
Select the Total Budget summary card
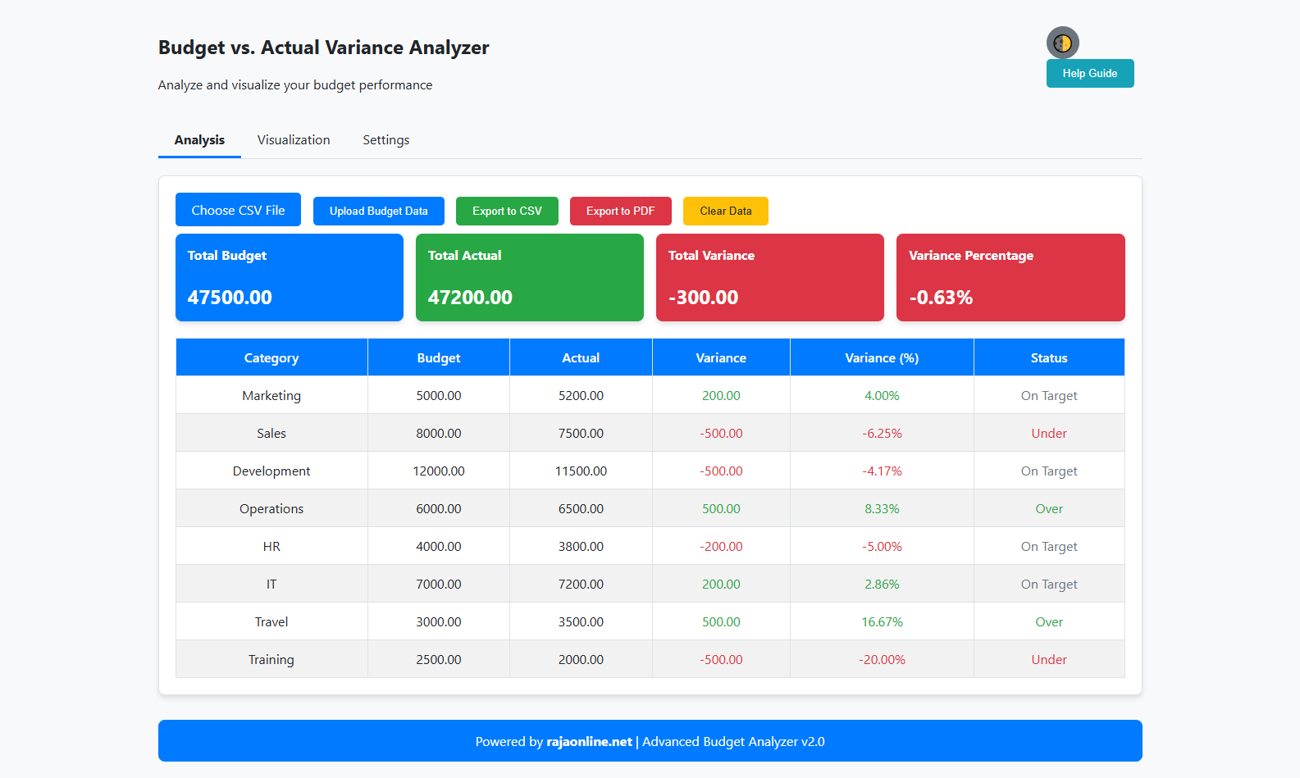click(289, 278)
